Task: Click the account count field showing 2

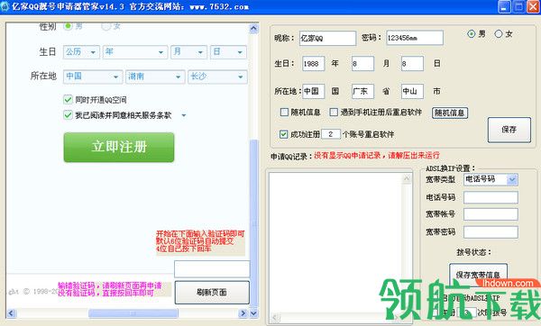Action: click(331, 134)
